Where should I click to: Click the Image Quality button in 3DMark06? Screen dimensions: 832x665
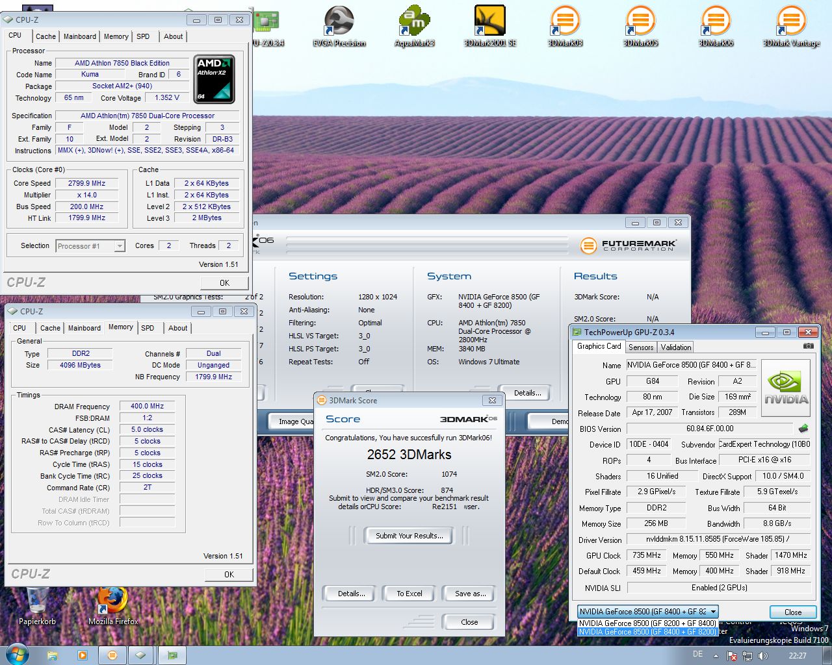click(x=291, y=421)
